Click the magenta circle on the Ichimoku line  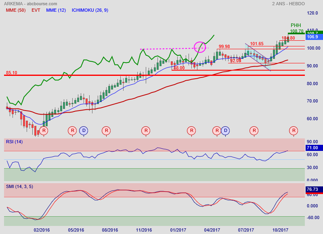point(200,47)
